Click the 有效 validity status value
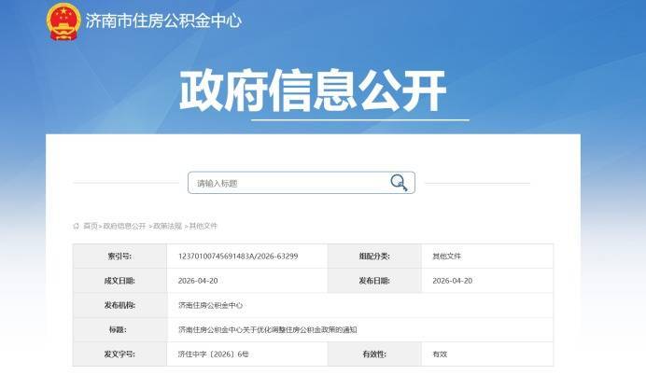 click(x=440, y=355)
